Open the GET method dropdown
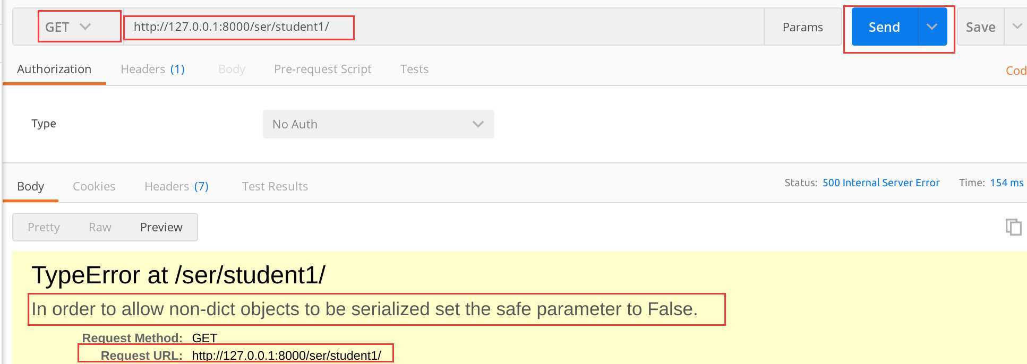This screenshot has width=1027, height=364. coord(68,27)
